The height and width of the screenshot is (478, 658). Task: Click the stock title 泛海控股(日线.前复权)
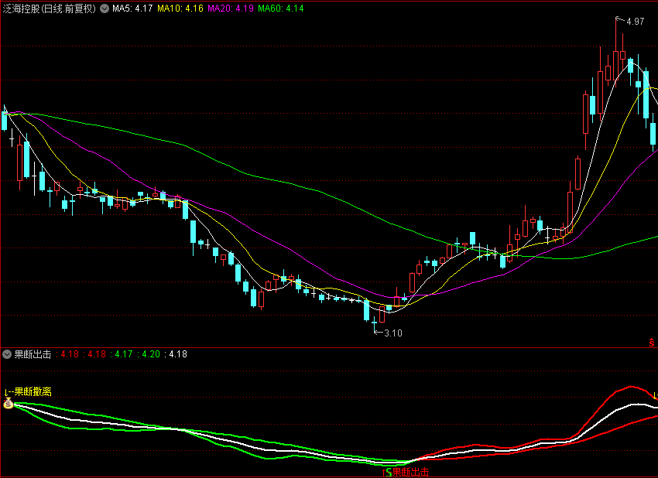50,9
